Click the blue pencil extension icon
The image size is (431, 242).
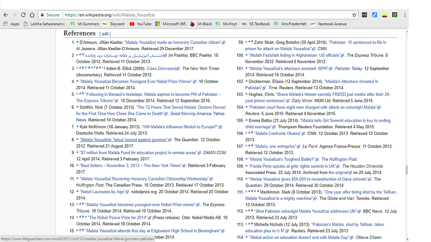click(x=374, y=15)
